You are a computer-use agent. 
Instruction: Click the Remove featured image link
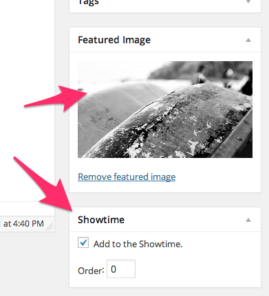coord(127,177)
